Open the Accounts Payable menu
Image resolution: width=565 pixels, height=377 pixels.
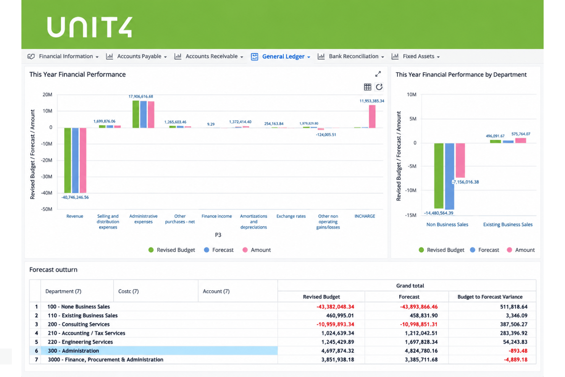click(x=137, y=57)
